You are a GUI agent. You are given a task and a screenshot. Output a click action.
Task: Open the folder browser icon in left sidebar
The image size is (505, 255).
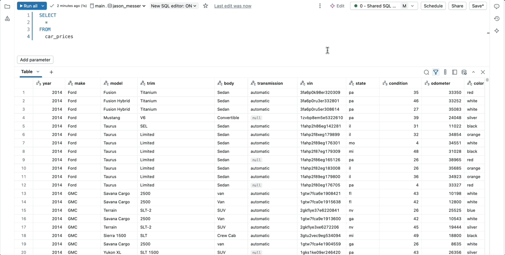click(7, 6)
